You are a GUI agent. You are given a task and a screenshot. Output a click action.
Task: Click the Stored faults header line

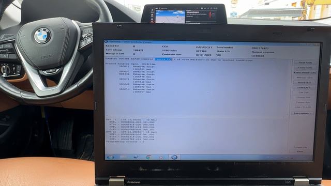[x=131, y=64]
